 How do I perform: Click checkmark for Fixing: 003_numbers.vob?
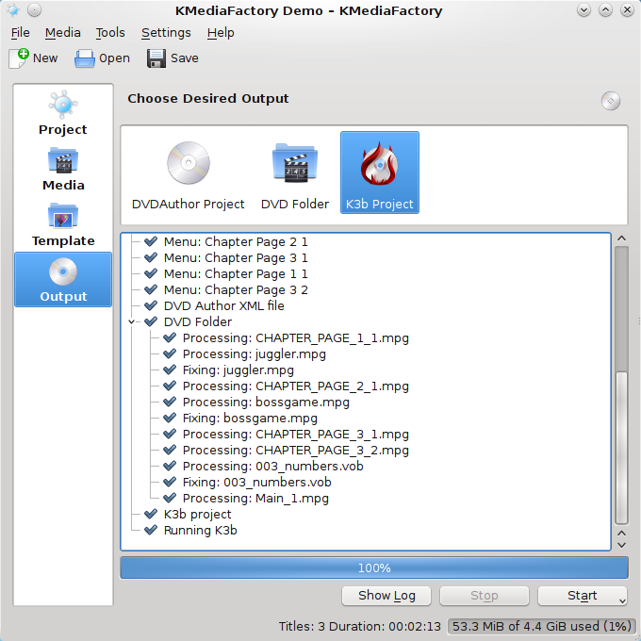click(170, 482)
